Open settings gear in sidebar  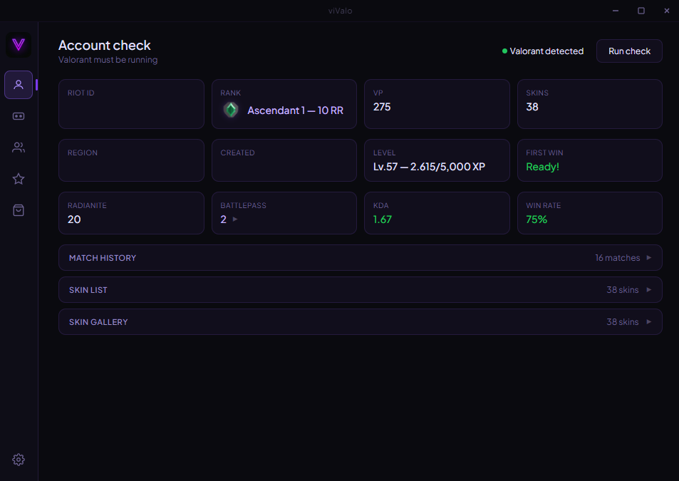[19, 460]
